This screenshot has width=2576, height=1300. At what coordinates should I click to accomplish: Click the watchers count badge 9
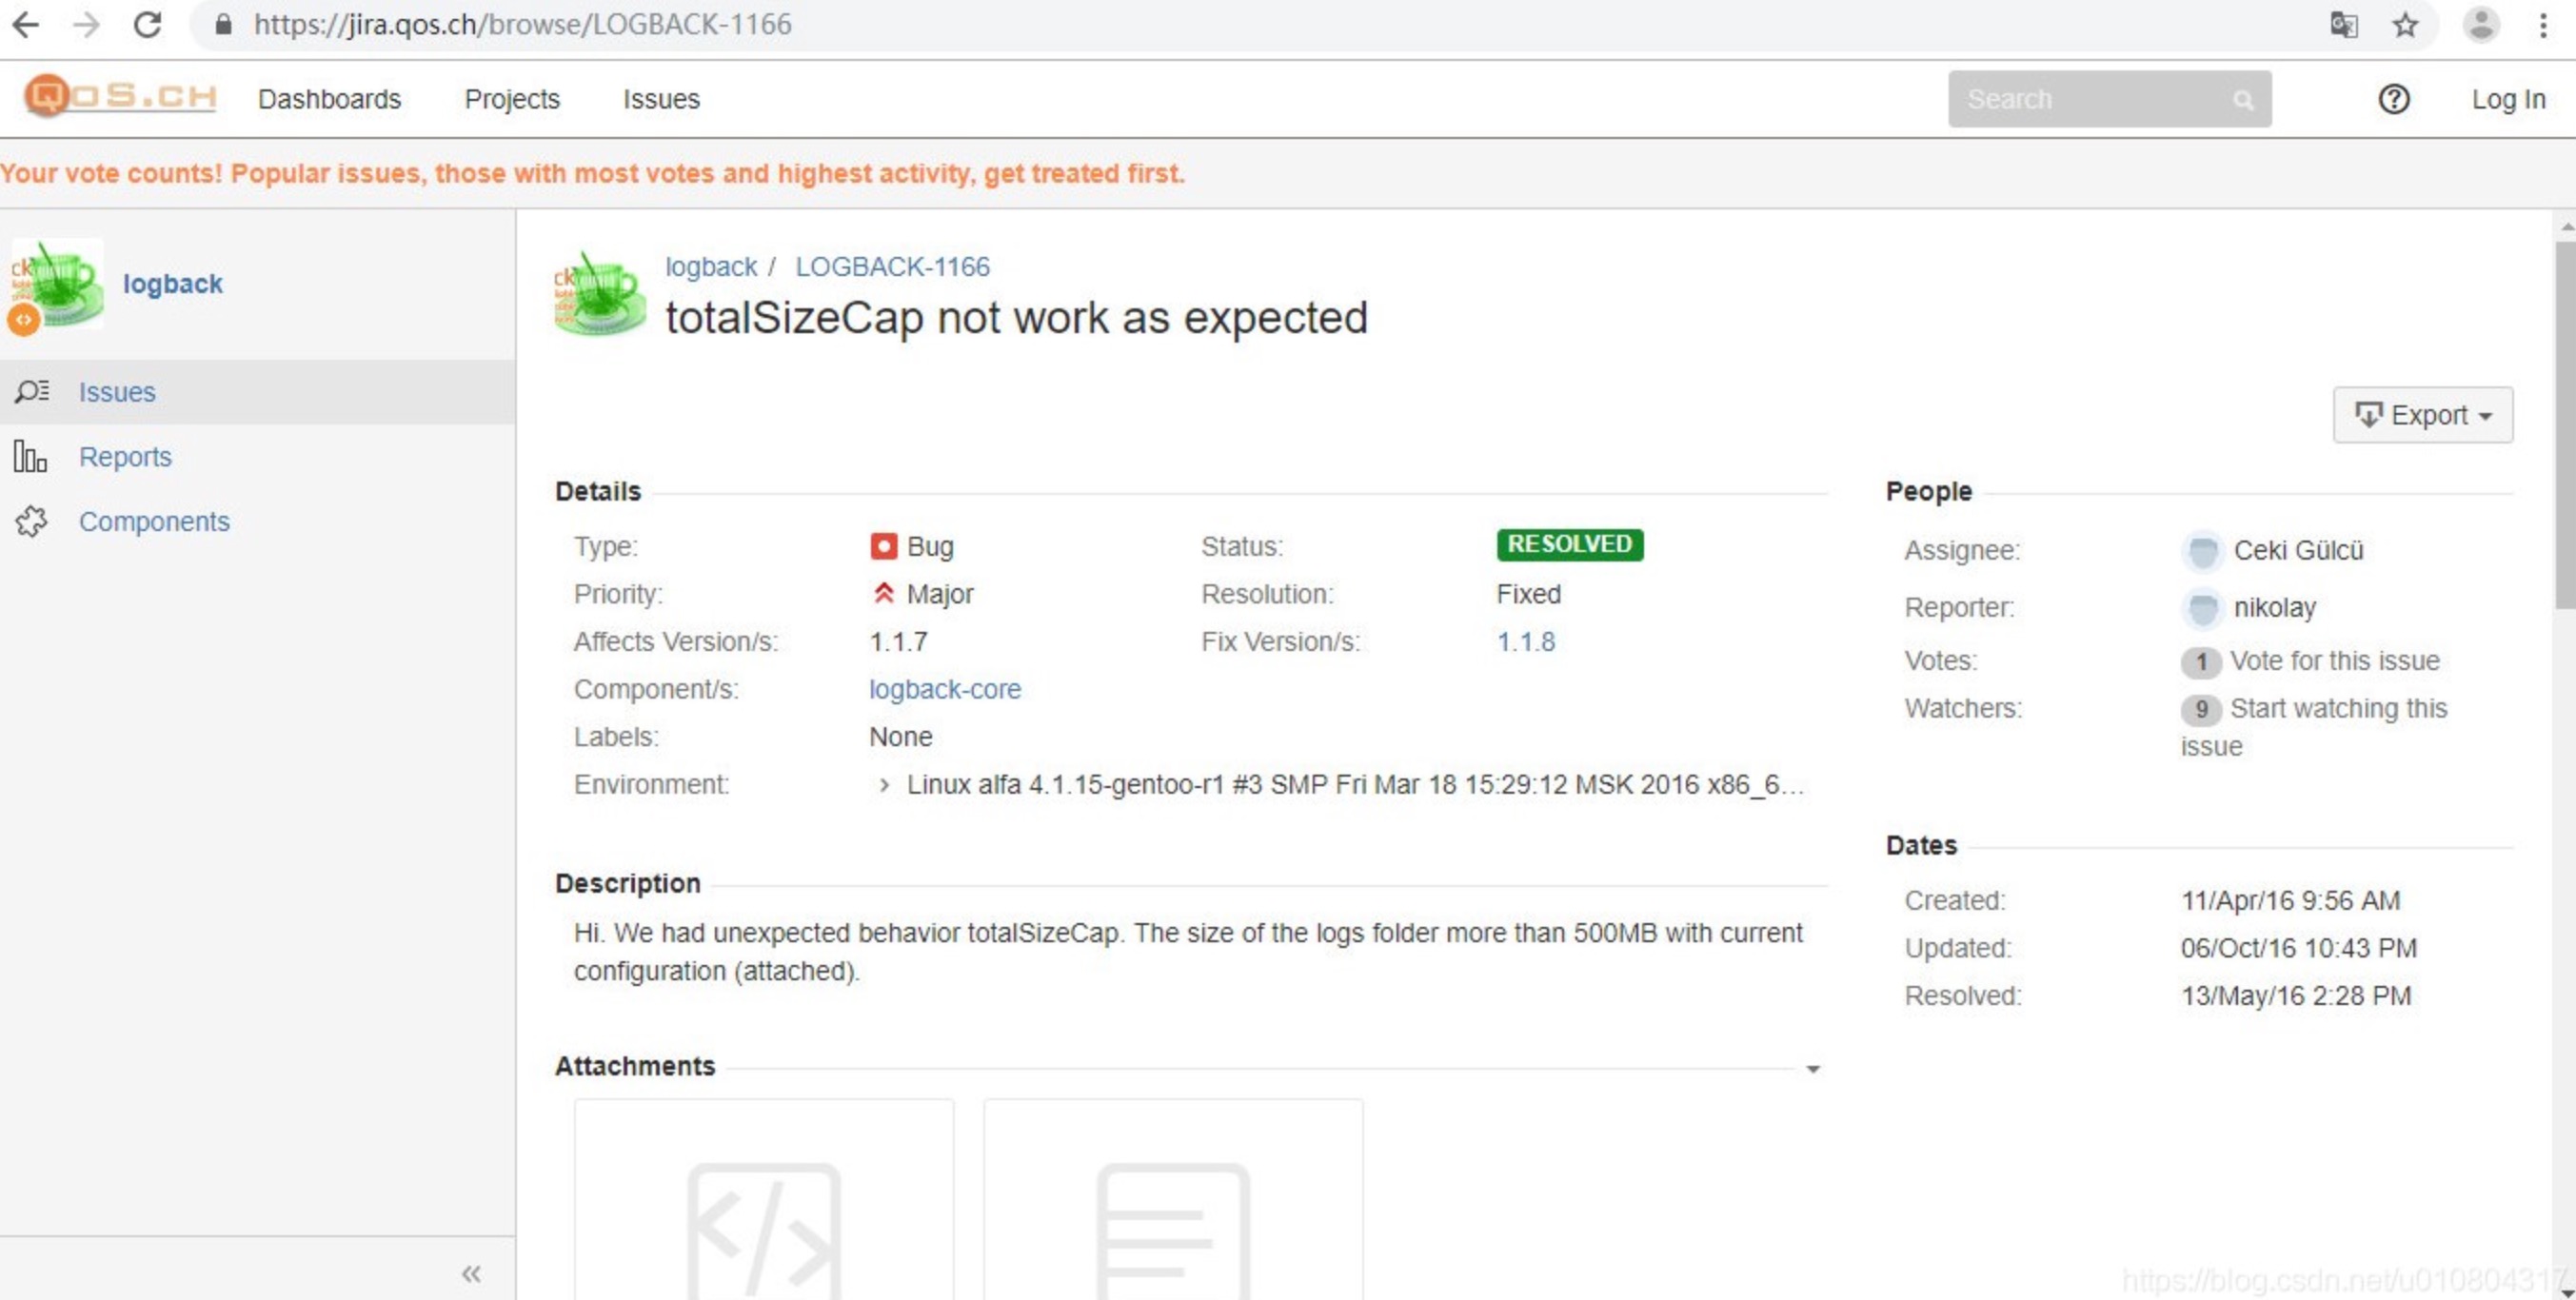pos(2200,709)
